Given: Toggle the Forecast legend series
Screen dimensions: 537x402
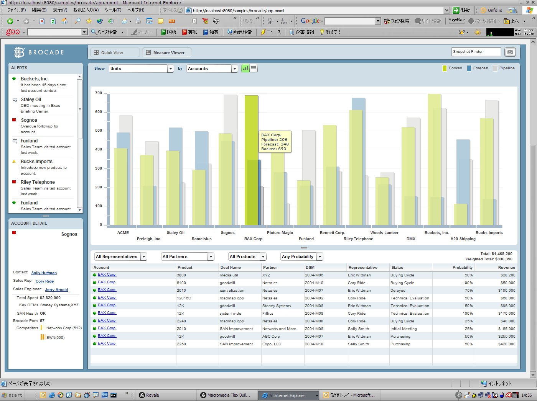Looking at the screenshot, I should coord(478,68).
